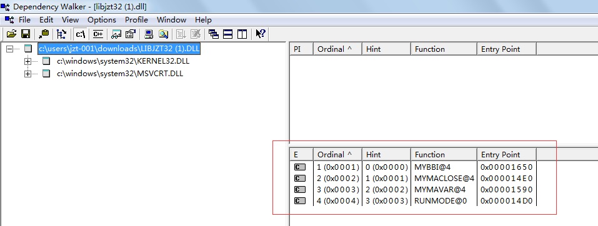The width and height of the screenshot is (598, 226).
Task: Toggle the Full Paths c:\ button
Action: point(81,34)
